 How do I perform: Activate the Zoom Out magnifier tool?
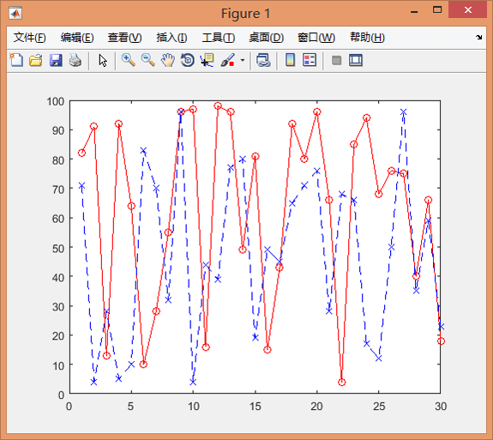[x=147, y=60]
